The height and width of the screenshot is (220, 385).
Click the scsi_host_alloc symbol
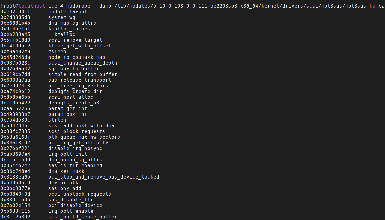click(71, 97)
